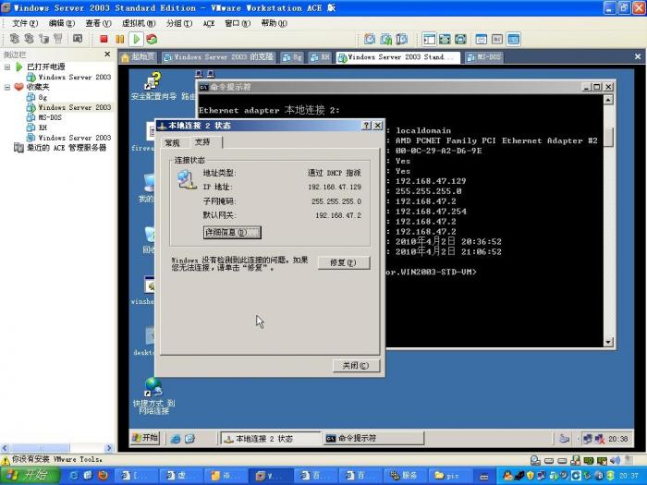Open the ACE menu

(209, 23)
